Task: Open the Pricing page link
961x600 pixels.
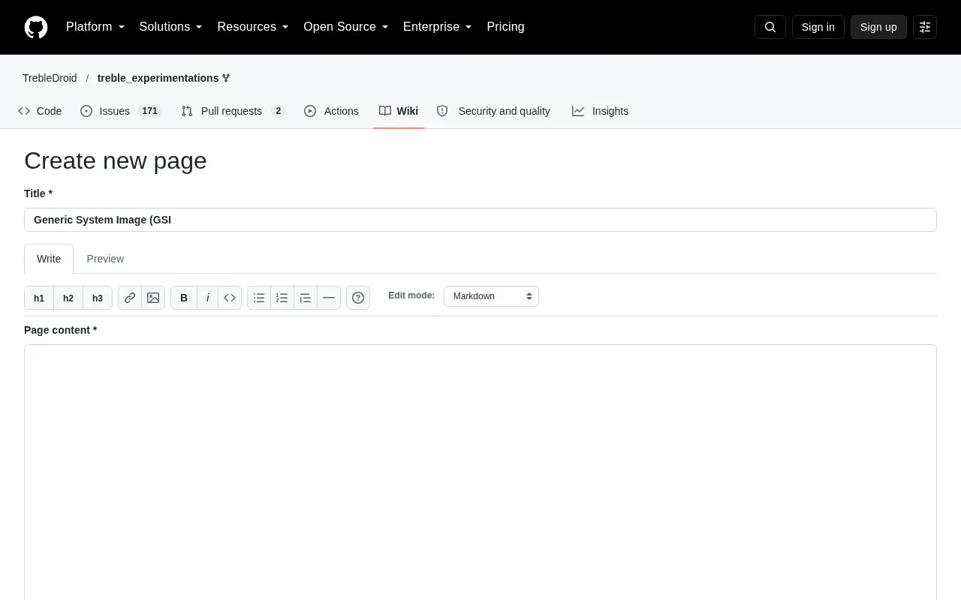Action: click(x=505, y=27)
